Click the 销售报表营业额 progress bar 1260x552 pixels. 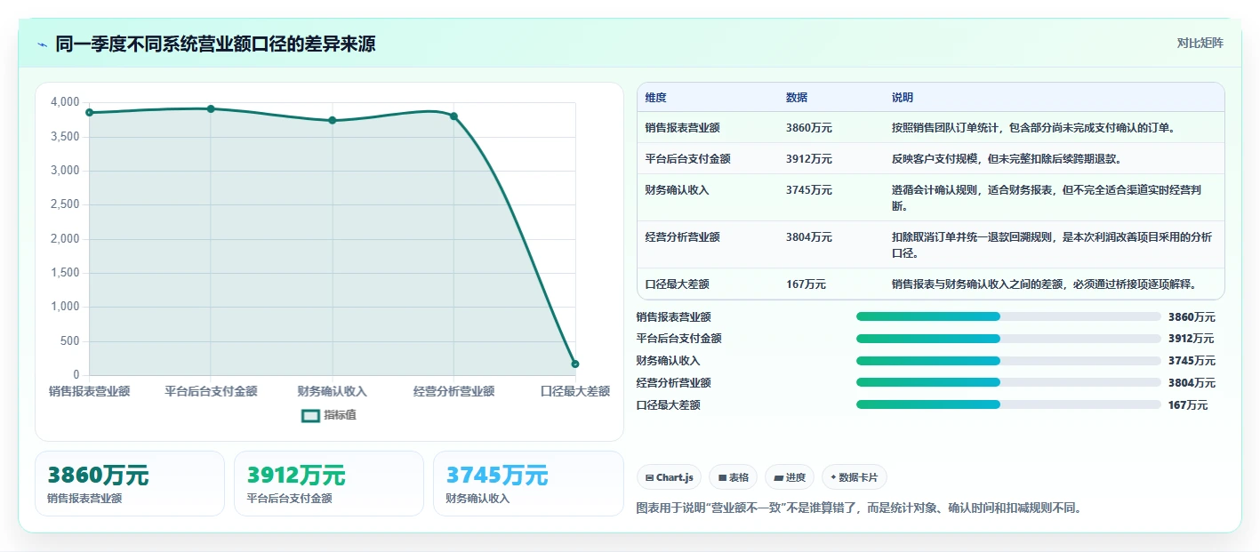click(x=1008, y=316)
